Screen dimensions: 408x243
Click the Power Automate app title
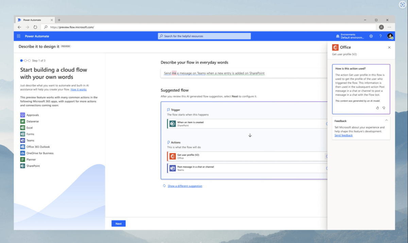(37, 36)
